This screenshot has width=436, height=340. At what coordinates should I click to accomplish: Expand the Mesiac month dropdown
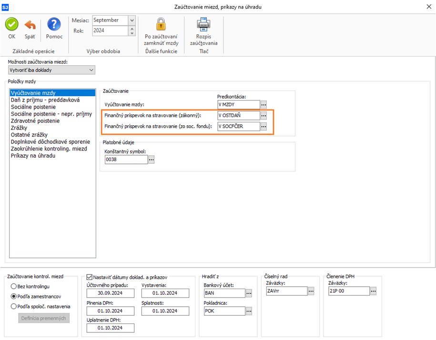(x=132, y=20)
